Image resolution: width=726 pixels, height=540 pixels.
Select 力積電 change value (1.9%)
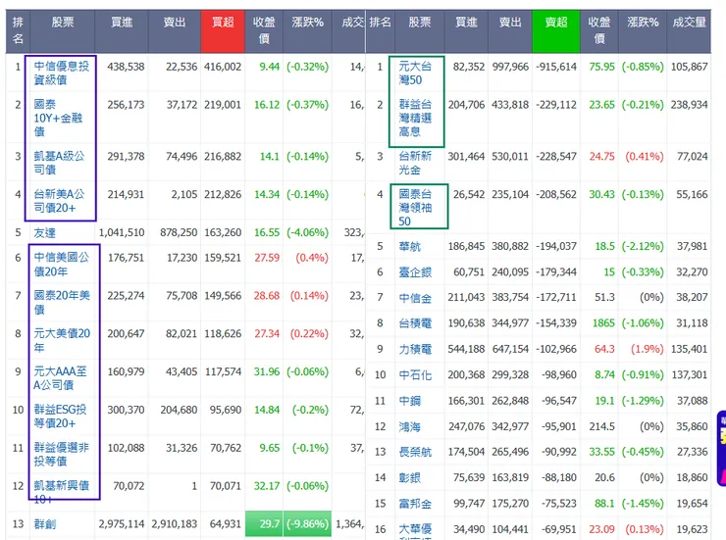point(647,349)
